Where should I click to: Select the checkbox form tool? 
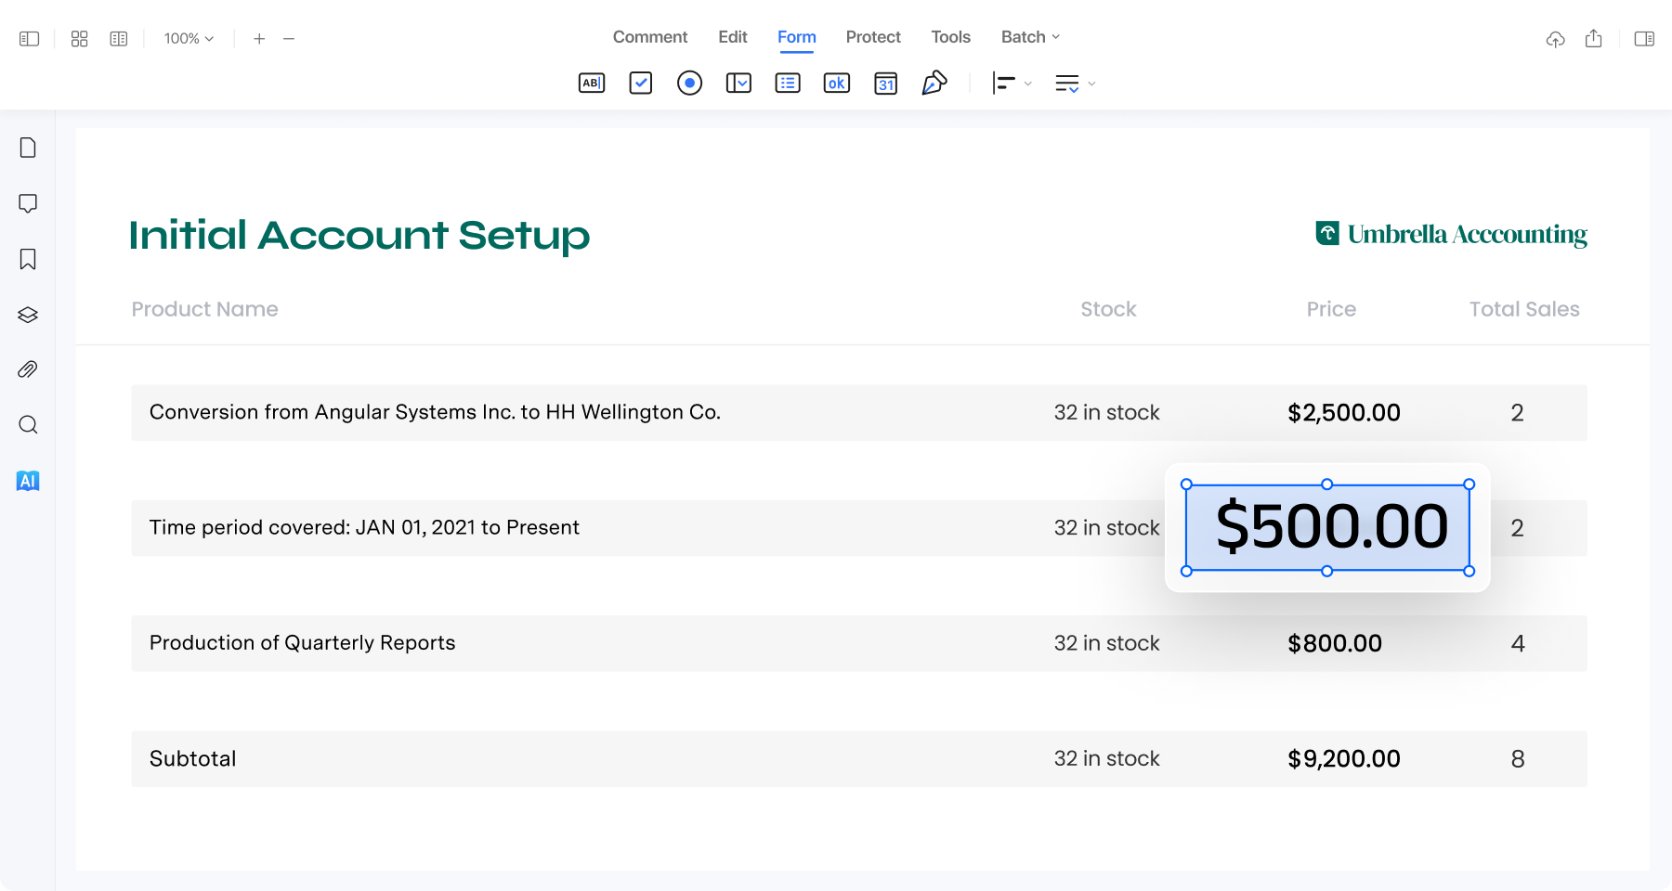pyautogui.click(x=641, y=84)
